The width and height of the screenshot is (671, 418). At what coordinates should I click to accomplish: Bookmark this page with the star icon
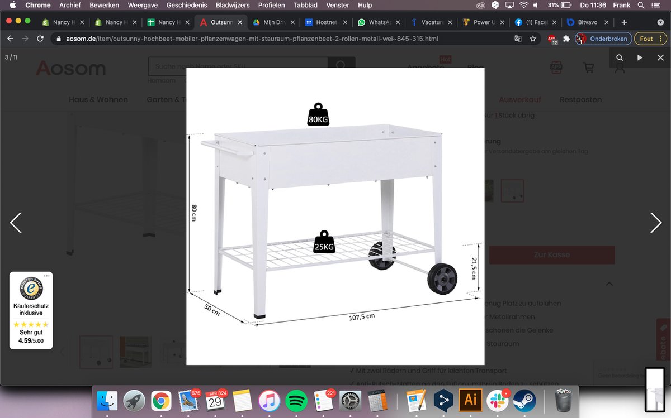pyautogui.click(x=533, y=39)
